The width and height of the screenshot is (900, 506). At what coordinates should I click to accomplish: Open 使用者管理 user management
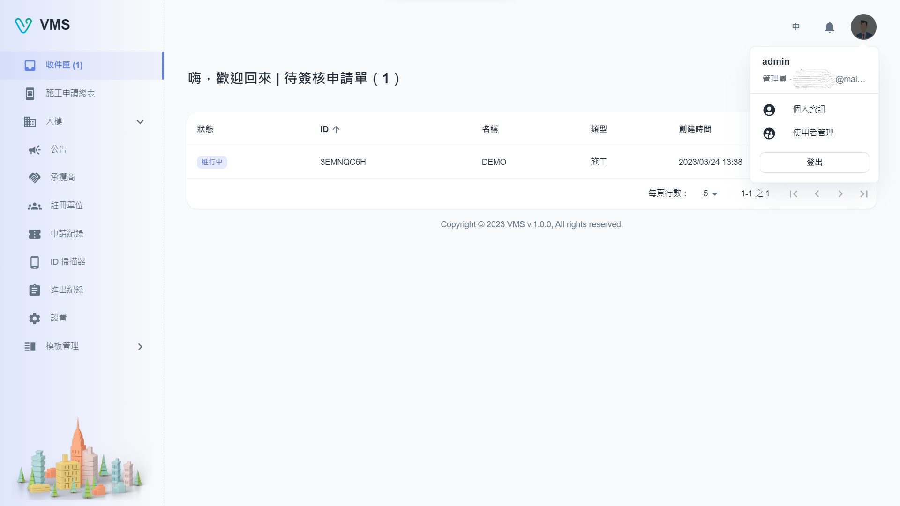(813, 133)
